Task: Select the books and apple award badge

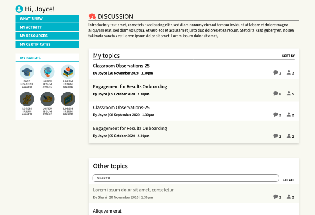Action: point(68,72)
